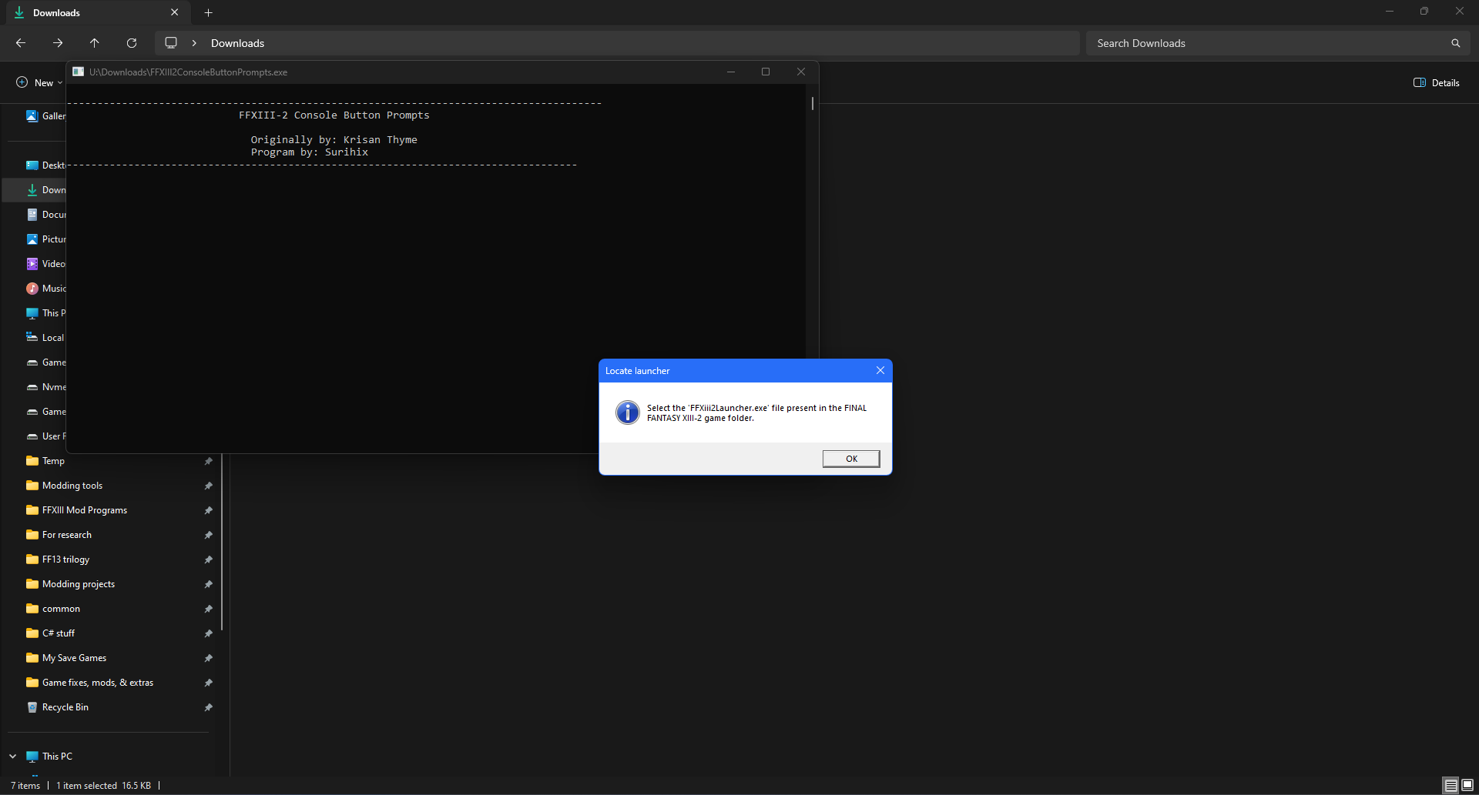Click the pin icon beside Modding projects

pyautogui.click(x=208, y=584)
